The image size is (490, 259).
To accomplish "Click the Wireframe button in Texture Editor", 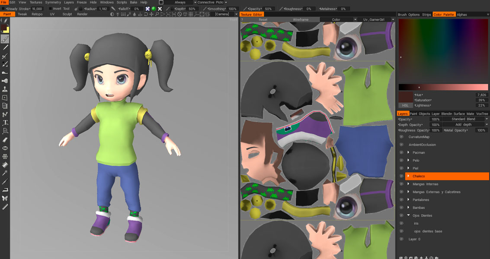I will (301, 19).
